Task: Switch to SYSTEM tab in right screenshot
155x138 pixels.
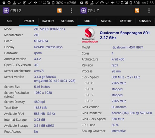Action: pos(106,21)
